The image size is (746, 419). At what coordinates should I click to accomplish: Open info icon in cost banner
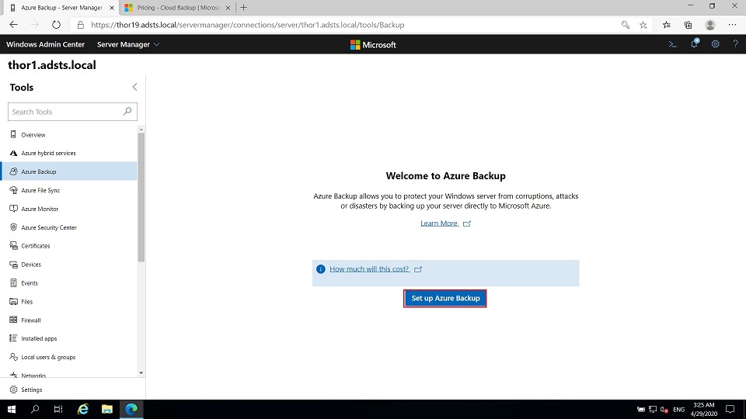pos(321,269)
